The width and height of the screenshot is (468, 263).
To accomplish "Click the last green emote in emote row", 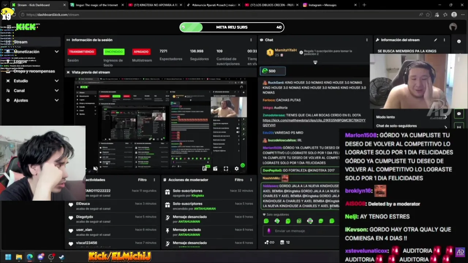I will coord(332,221).
